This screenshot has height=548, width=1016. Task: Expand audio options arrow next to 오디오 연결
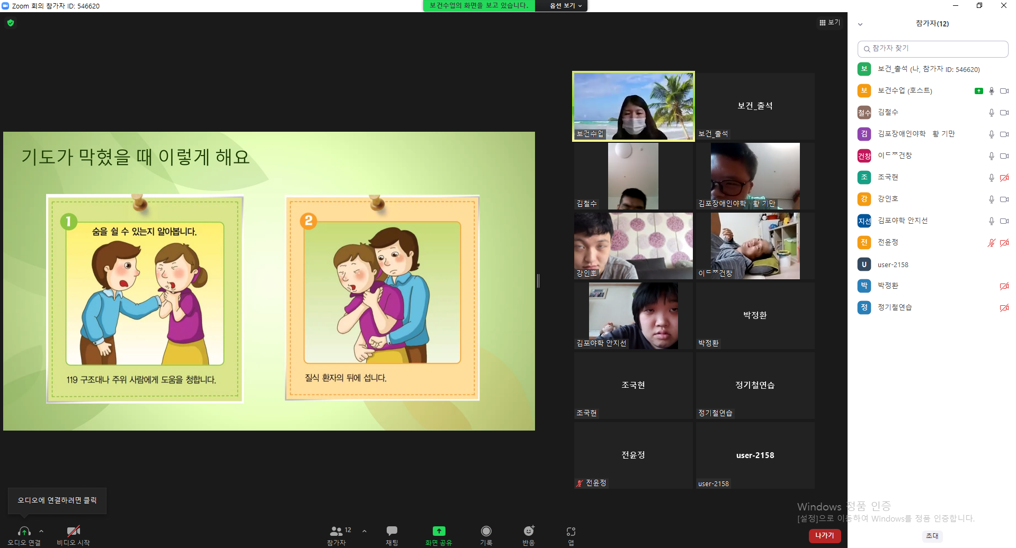coord(41,531)
